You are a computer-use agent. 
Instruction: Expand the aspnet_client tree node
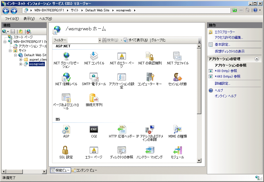21,60
